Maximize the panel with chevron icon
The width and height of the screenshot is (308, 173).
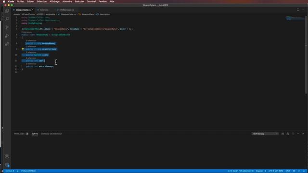click(x=298, y=134)
